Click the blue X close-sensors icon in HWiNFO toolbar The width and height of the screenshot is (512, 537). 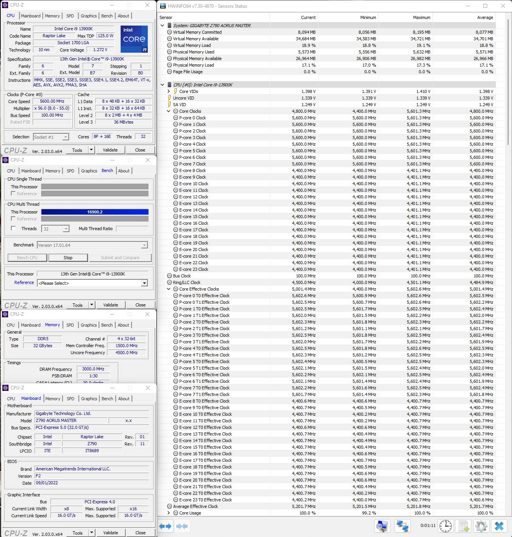point(499,526)
